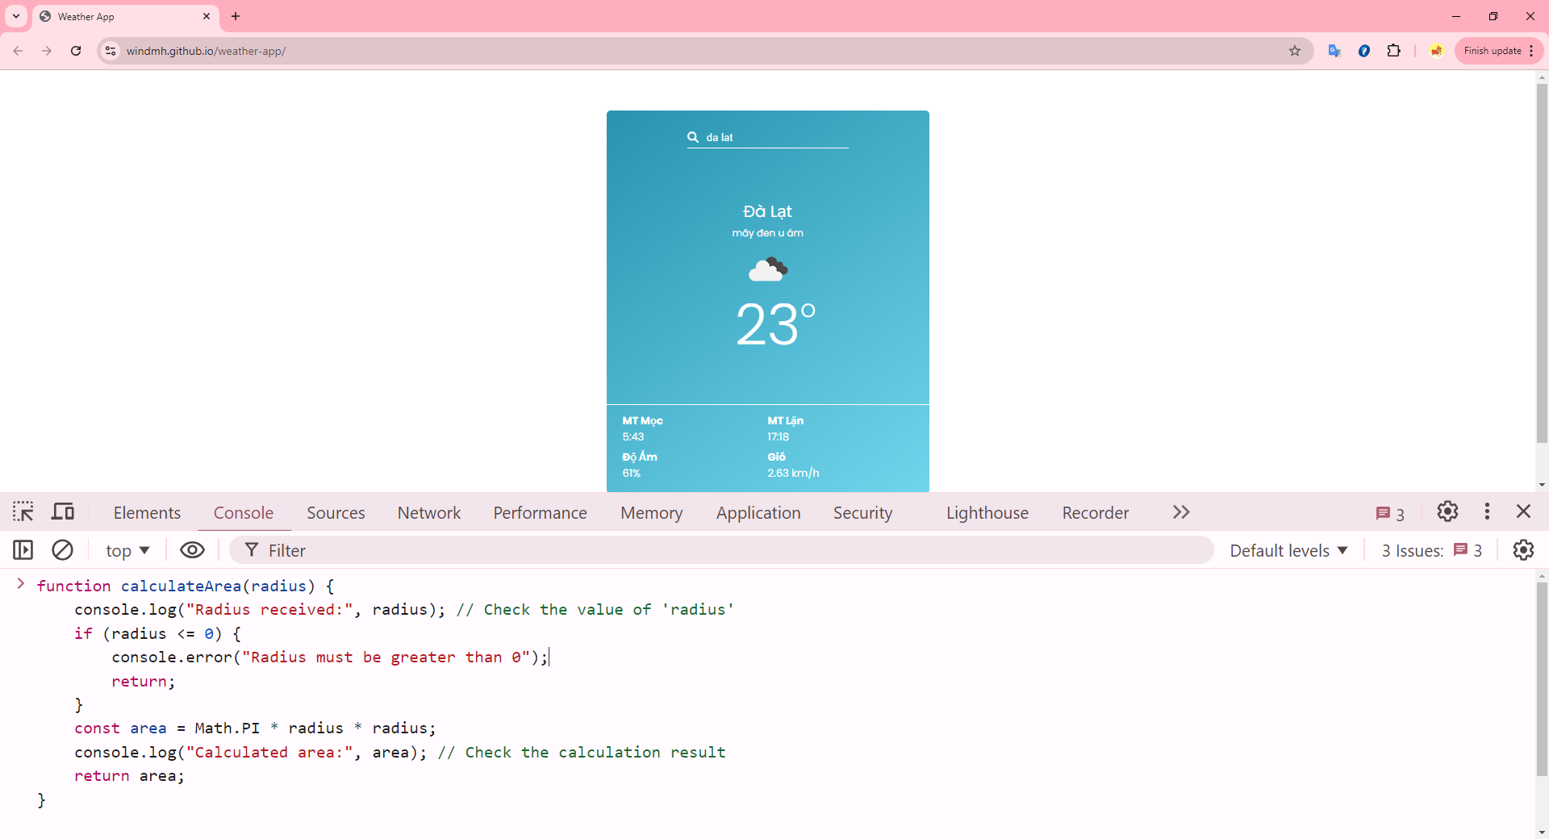Open console settings gear icon
This screenshot has width=1549, height=839.
pyautogui.click(x=1523, y=550)
